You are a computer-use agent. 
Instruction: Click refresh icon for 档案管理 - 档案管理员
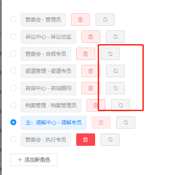click(121, 106)
